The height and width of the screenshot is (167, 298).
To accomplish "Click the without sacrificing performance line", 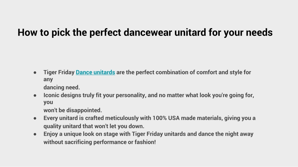I will click(100, 142).
